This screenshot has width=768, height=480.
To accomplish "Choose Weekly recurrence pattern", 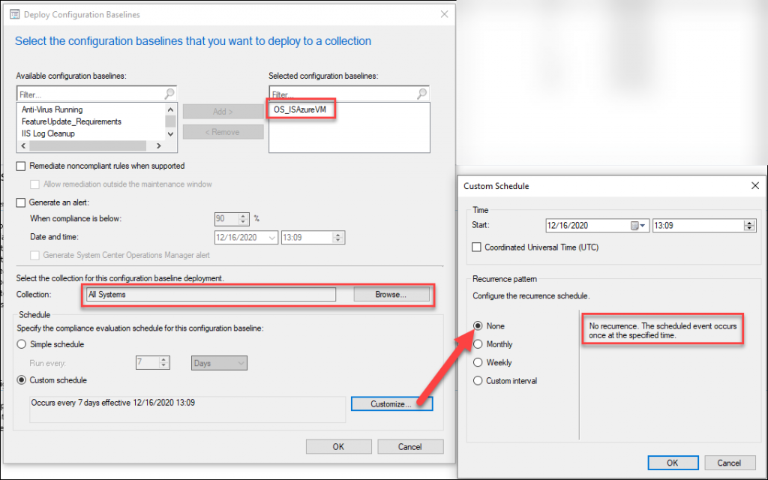I will click(x=478, y=362).
